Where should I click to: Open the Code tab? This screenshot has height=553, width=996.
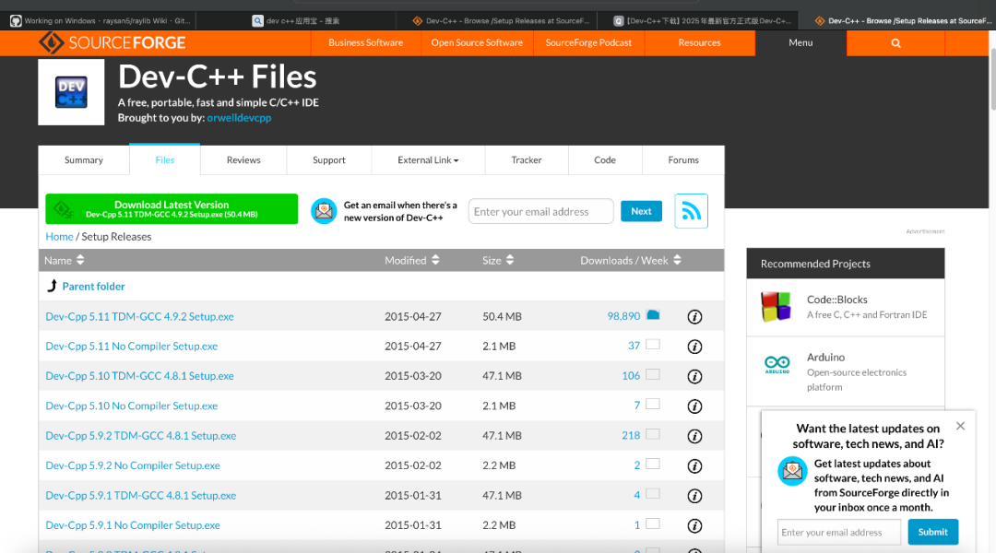pos(605,160)
